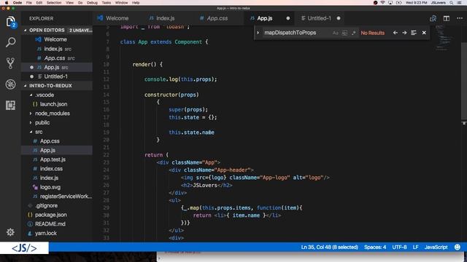Click the unsaved dot on Untitled-1 tab
This screenshot has width=467, height=262.
(x=339, y=18)
